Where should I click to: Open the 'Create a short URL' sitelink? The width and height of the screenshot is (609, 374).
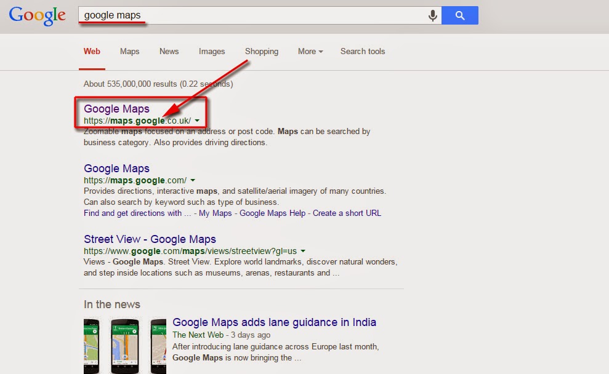(347, 213)
